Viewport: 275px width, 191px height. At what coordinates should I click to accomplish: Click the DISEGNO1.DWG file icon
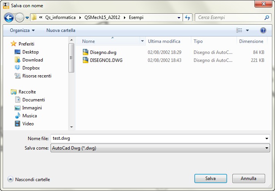[86, 60]
